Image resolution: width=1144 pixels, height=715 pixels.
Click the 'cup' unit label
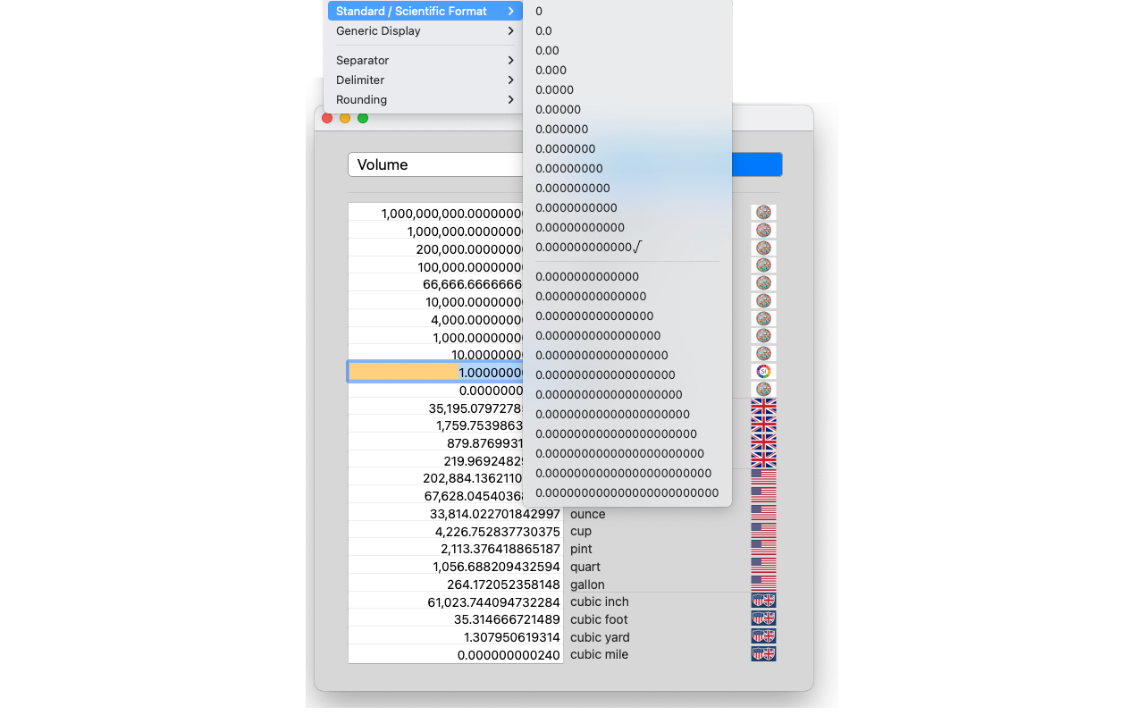click(x=581, y=531)
